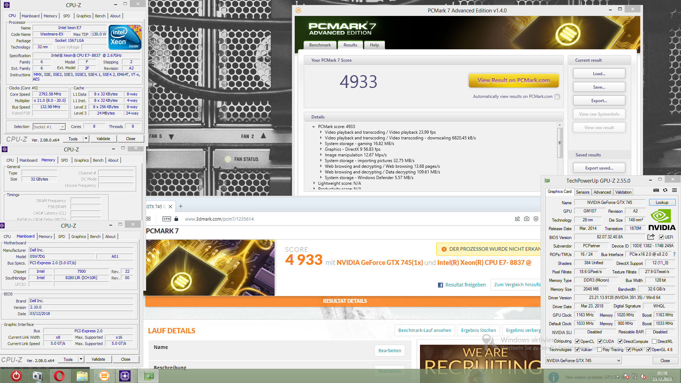The width and height of the screenshot is (681, 383).
Task: Toggle the OpenCL checkbox
Action: pyautogui.click(x=577, y=342)
